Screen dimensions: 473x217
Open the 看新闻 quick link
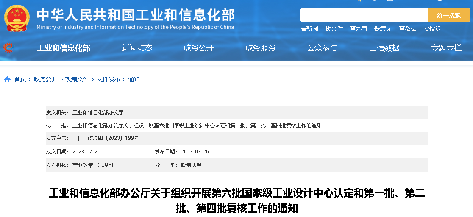point(309,28)
